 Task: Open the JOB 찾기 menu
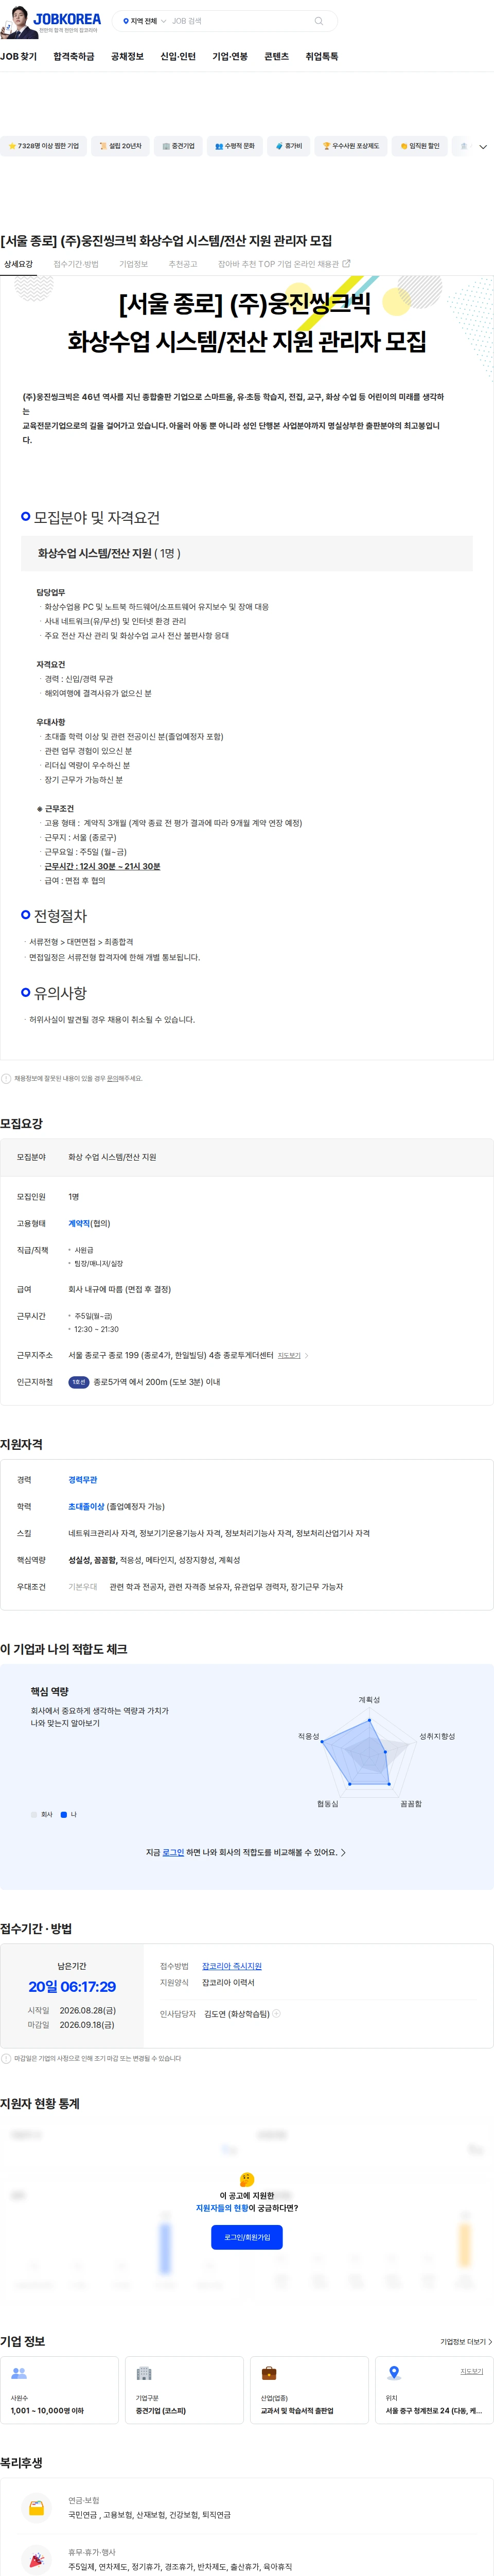(x=18, y=57)
